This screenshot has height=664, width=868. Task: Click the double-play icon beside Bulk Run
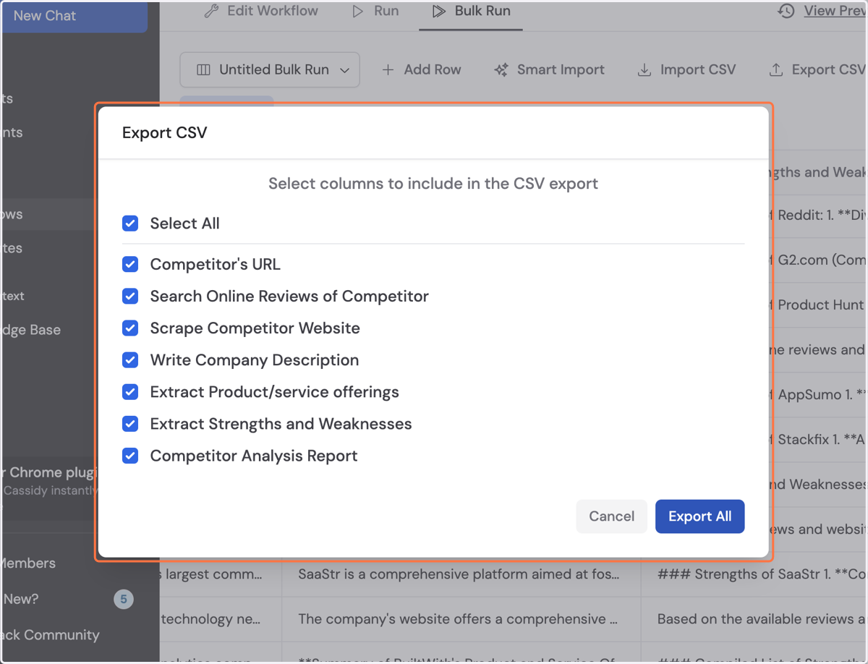pos(438,11)
